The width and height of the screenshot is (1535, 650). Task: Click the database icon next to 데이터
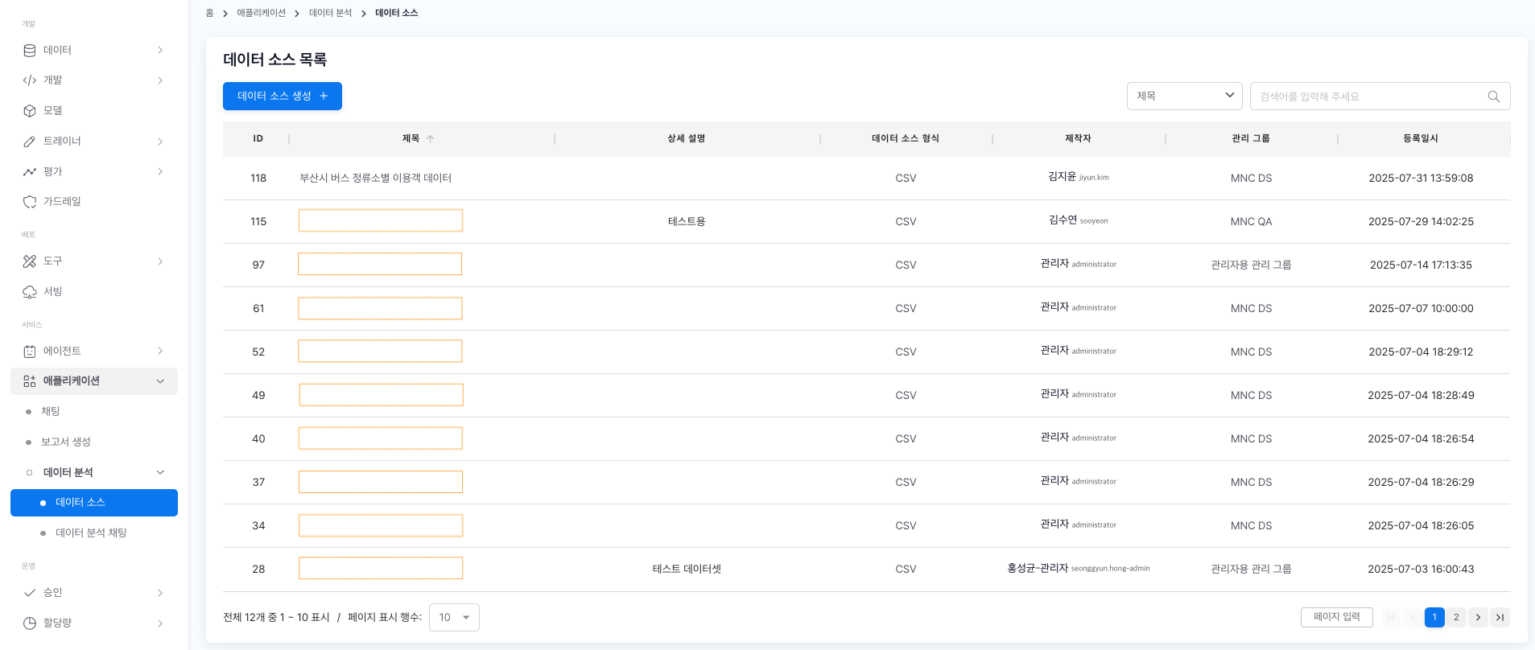tap(30, 50)
